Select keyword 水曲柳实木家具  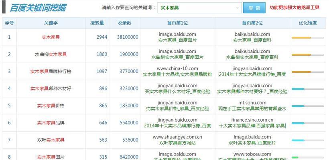[x=51, y=54]
